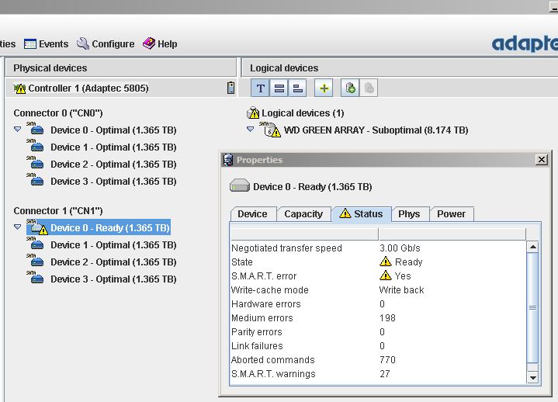Collapse the WD GREEN ARRAY expander
Image resolution: width=558 pixels, height=402 pixels.
coord(251,130)
